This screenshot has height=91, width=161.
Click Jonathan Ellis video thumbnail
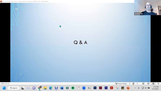pyautogui.click(x=148, y=8)
